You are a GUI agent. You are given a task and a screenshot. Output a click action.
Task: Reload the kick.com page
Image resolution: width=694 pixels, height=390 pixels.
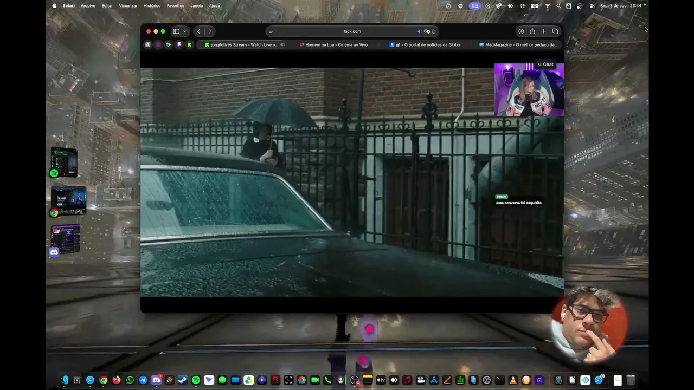[x=434, y=31]
